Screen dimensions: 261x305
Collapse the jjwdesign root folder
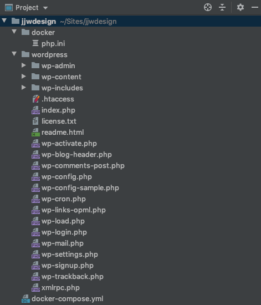point(4,21)
